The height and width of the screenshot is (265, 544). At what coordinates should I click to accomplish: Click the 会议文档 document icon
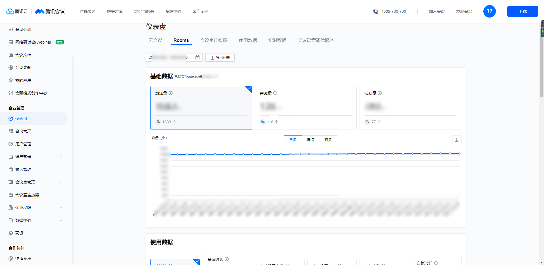tap(11, 55)
